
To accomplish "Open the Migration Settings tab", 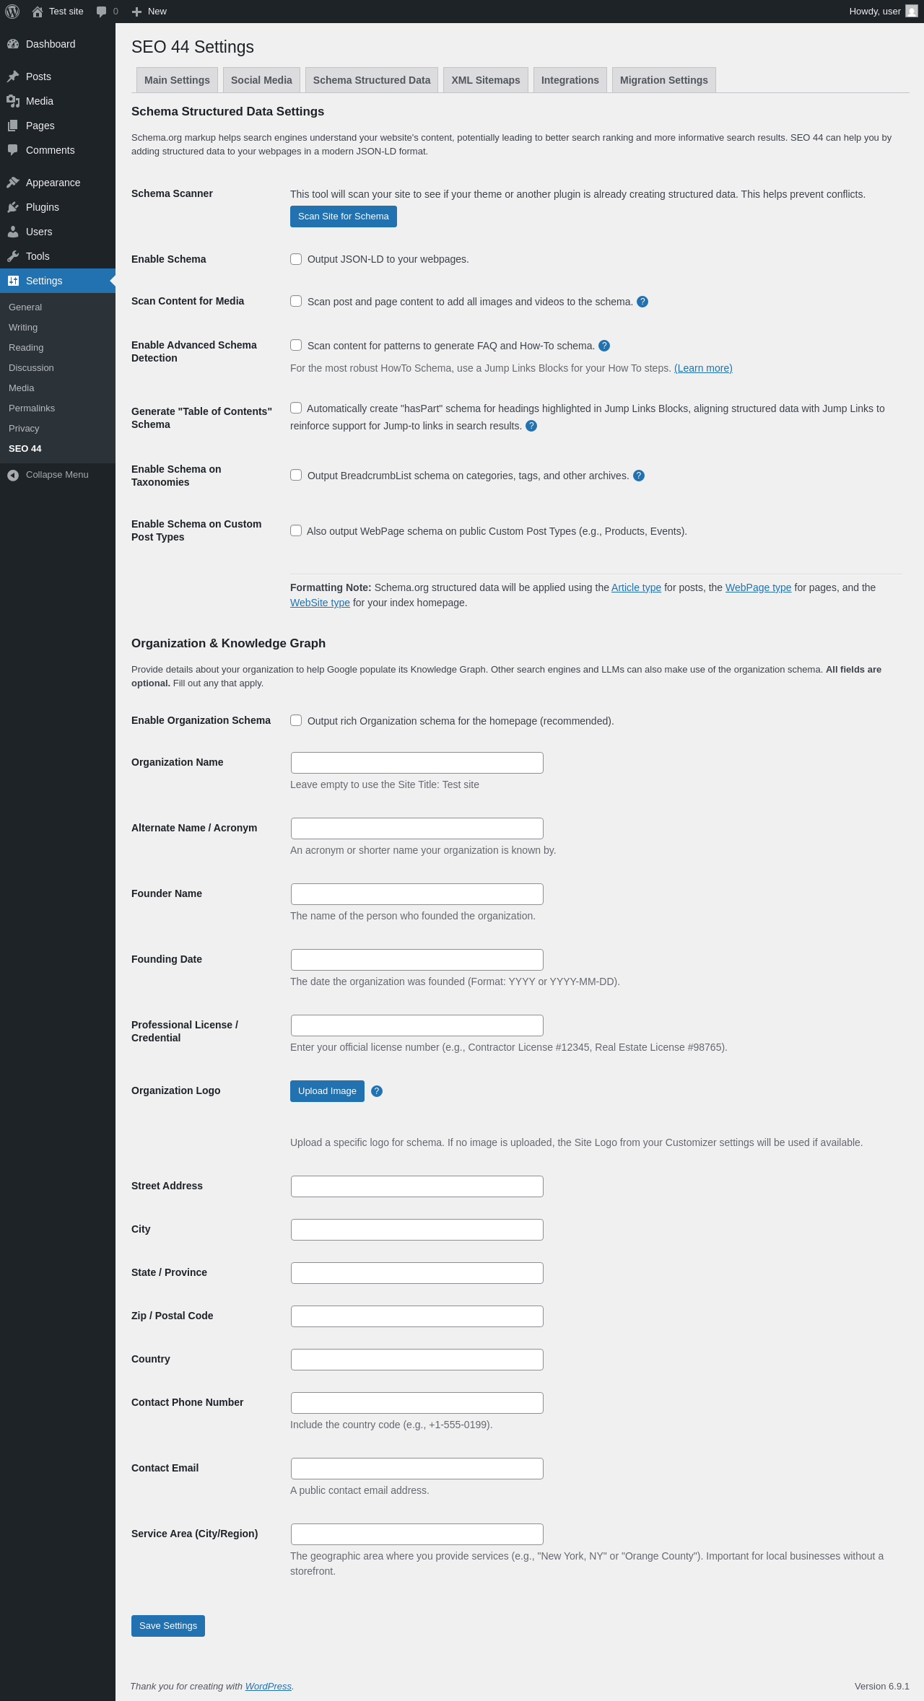I will point(664,80).
